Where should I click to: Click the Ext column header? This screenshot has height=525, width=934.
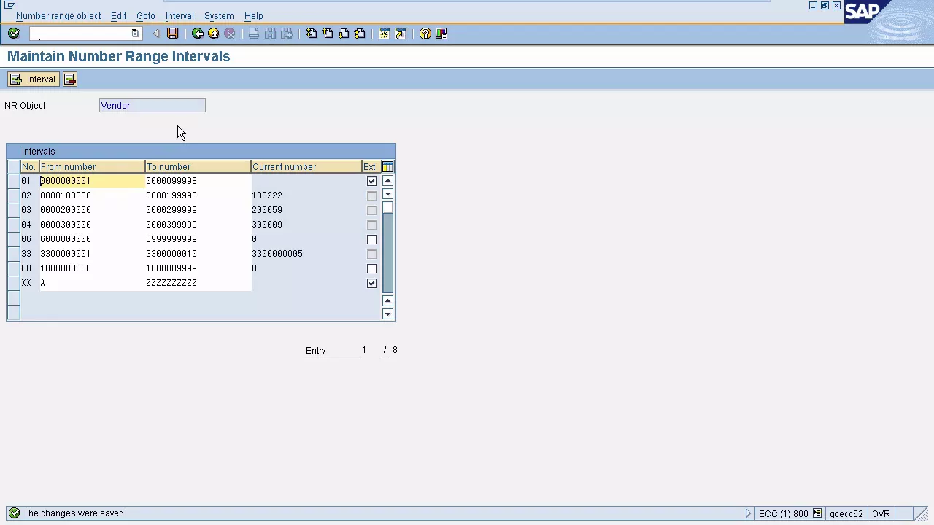point(370,167)
